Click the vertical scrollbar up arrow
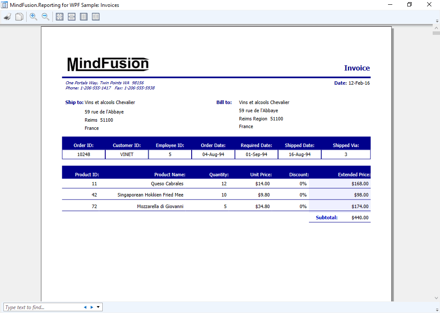This screenshot has height=313, width=440. [x=436, y=28]
